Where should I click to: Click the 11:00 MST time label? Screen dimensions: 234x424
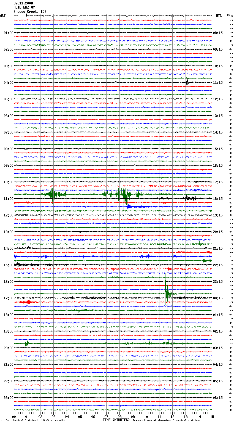coord(9,199)
